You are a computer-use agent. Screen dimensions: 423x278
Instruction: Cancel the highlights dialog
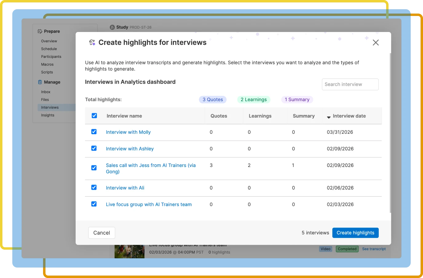point(101,232)
